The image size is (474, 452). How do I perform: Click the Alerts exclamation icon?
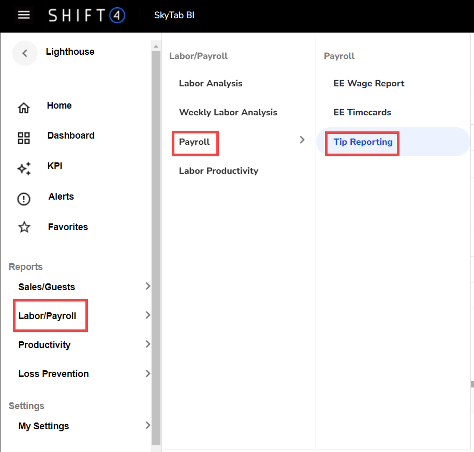pos(24,199)
